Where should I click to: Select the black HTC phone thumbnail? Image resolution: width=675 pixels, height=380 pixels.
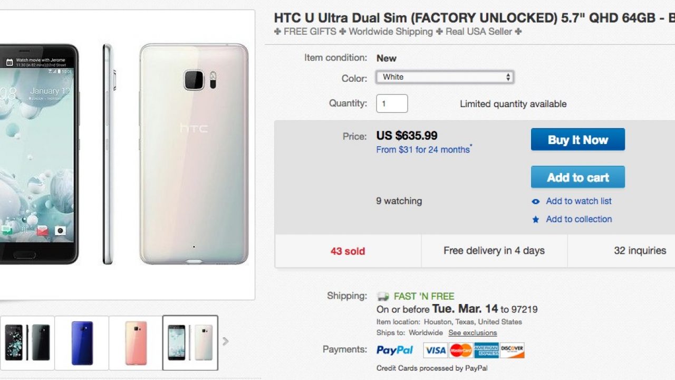27,343
